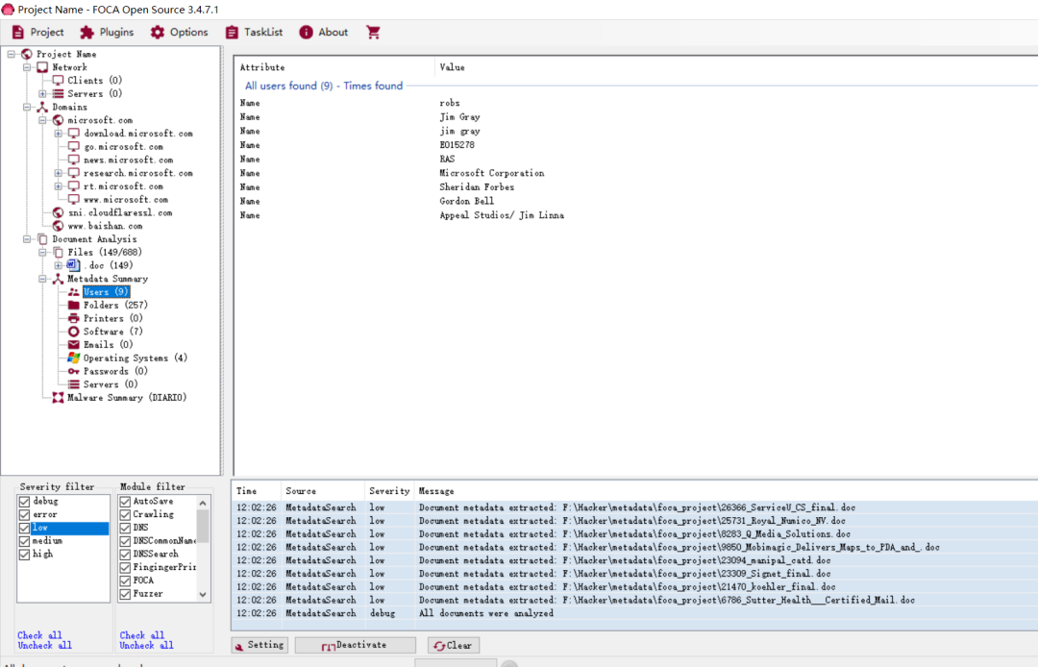
Task: Toggle the low severity checkbox
Action: (x=24, y=528)
